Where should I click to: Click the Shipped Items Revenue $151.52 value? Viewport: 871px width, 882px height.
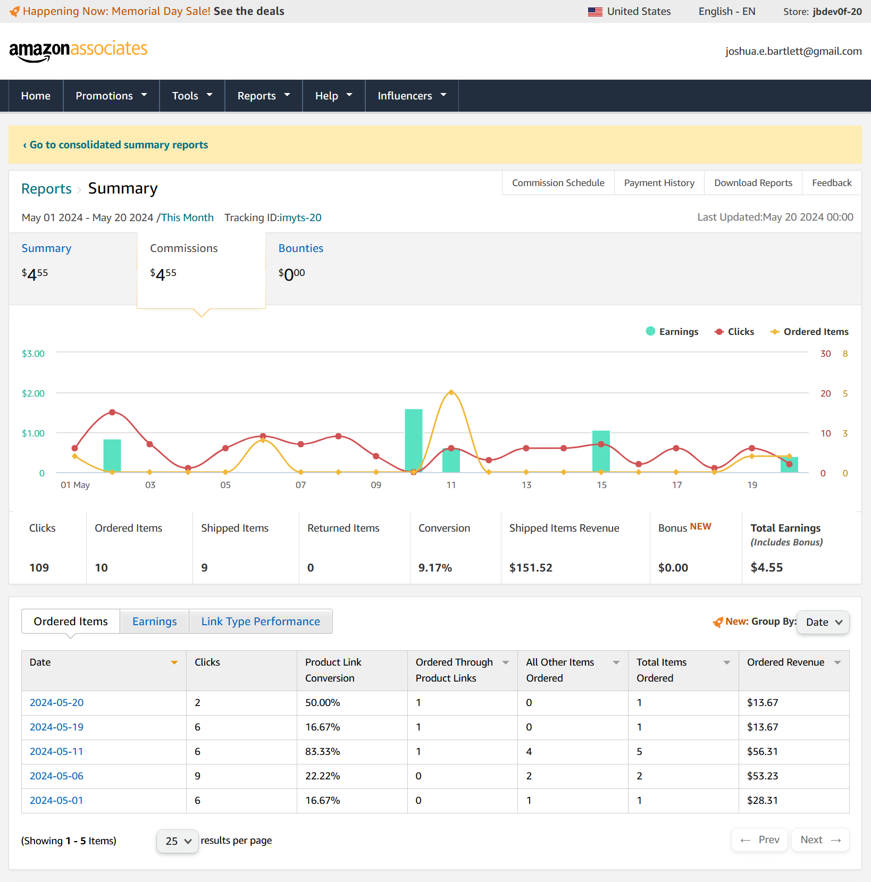click(x=531, y=568)
